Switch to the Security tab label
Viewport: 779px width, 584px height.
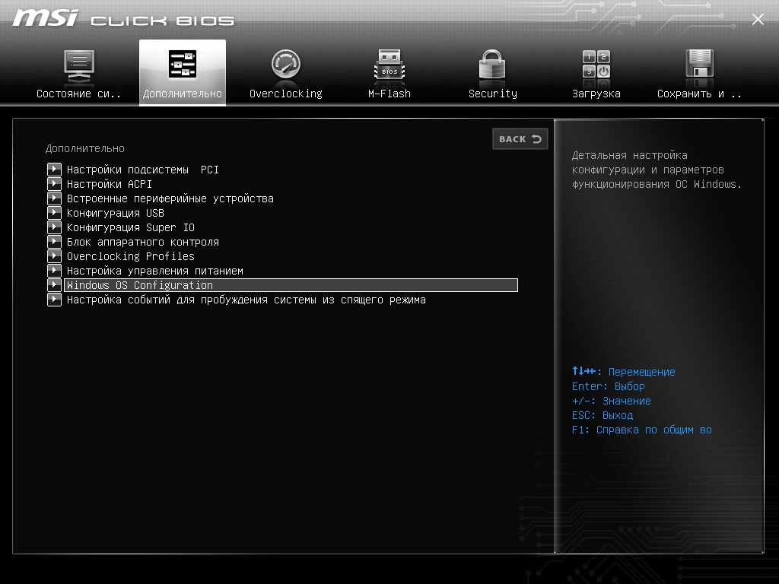tap(493, 94)
